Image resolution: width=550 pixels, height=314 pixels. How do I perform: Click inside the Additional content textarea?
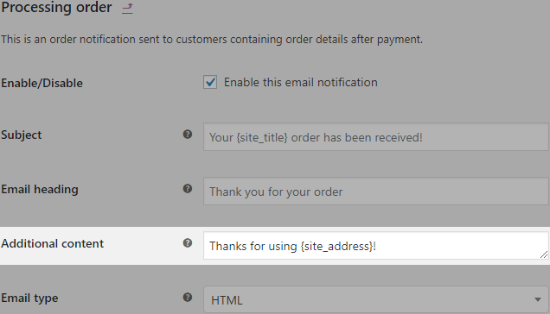point(376,245)
